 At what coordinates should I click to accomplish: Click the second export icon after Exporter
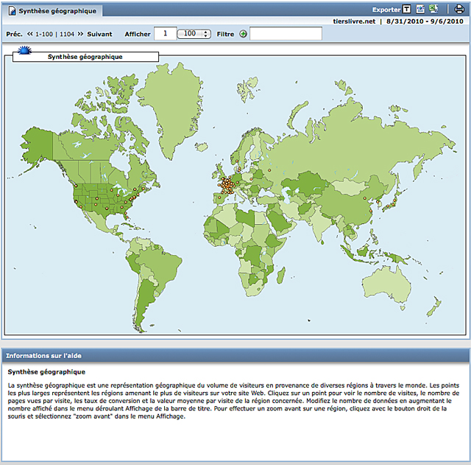coord(420,10)
